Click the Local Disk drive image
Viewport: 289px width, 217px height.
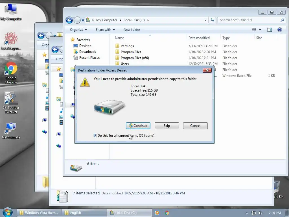[109, 107]
